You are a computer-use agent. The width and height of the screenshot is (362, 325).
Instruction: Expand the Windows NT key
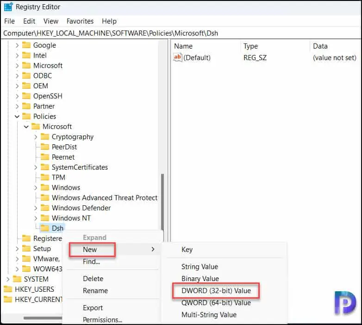click(x=36, y=218)
